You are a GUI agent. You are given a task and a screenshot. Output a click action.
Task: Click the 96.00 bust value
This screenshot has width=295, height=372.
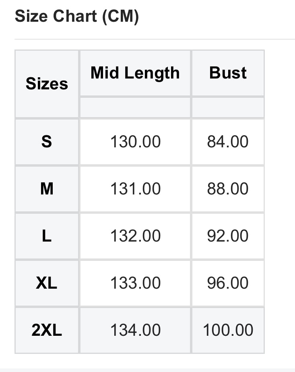pos(228,283)
